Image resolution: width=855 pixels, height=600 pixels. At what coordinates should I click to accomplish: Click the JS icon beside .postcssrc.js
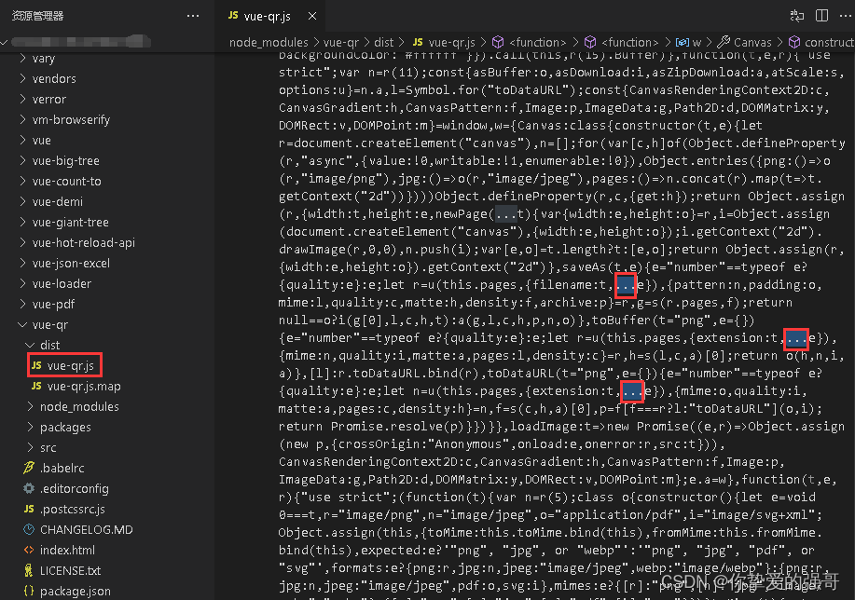coord(31,509)
